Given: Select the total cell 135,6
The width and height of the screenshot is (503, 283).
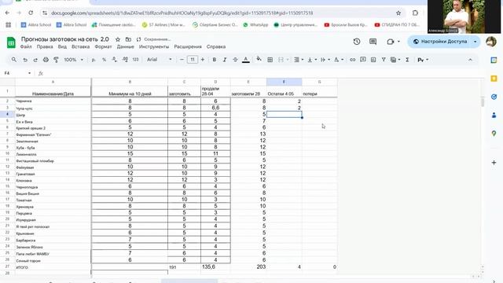Looking at the screenshot, I should [x=215, y=267].
